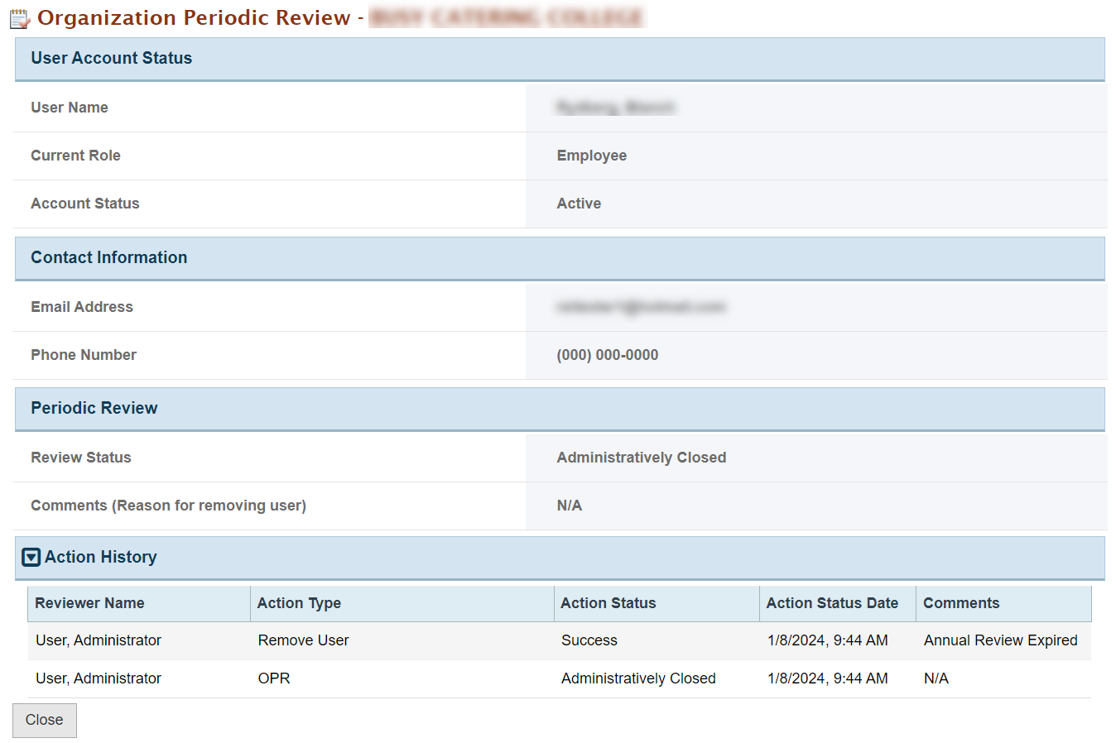This screenshot has width=1116, height=743.
Task: Click the Employee current role value
Action: [x=591, y=156]
